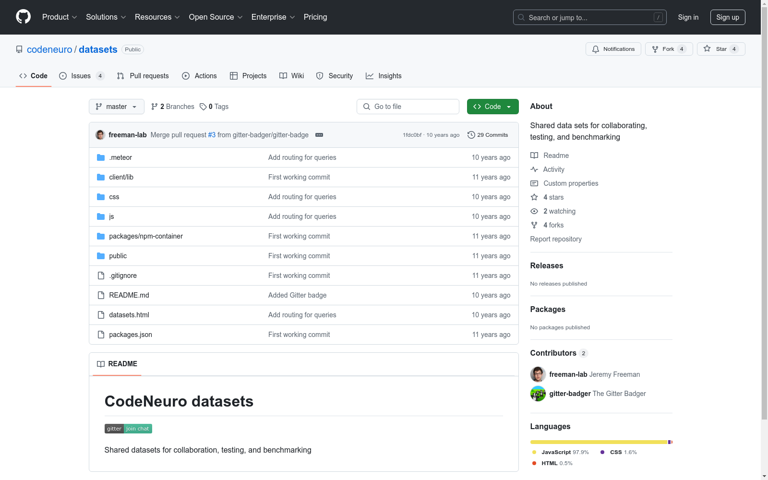Click freeman-lab contributor avatar
Screen dimensions: 768x480
coord(538,374)
